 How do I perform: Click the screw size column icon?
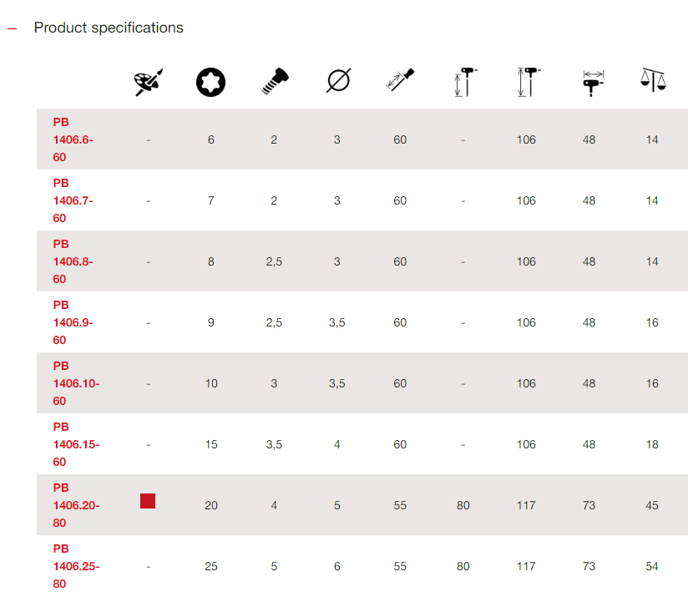tap(274, 81)
